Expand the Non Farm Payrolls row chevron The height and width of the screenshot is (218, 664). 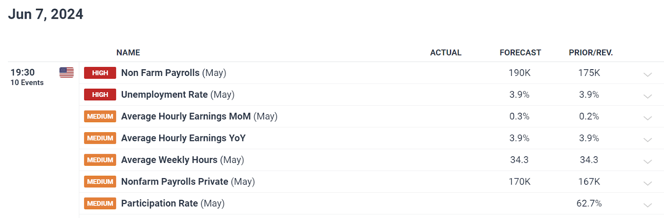tap(647, 75)
